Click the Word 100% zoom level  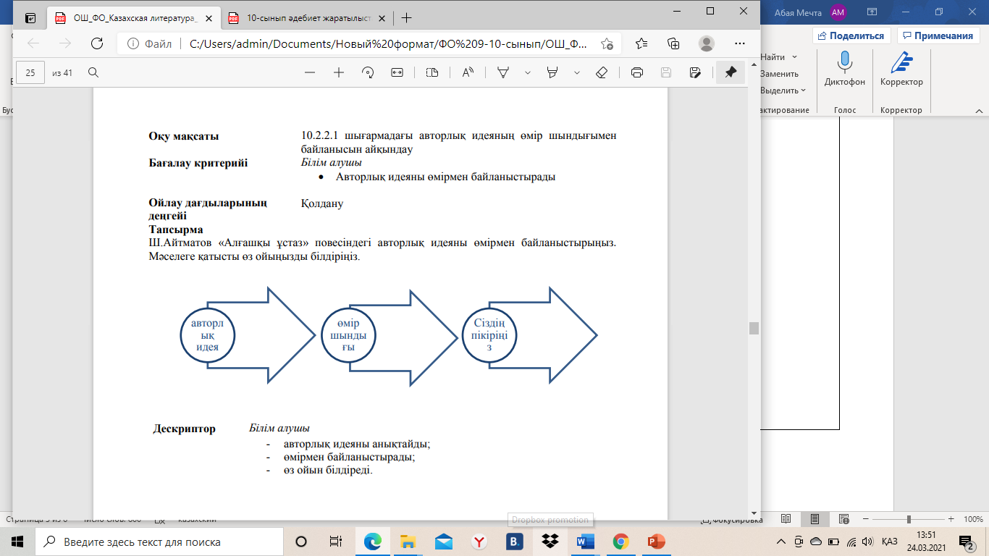(x=973, y=520)
